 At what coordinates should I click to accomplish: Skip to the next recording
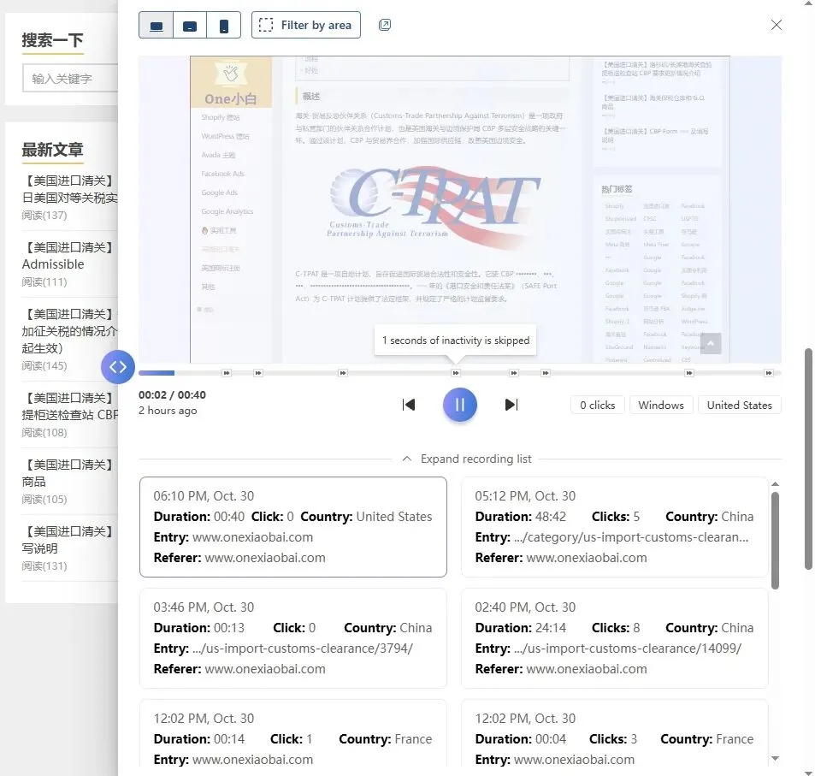[511, 405]
